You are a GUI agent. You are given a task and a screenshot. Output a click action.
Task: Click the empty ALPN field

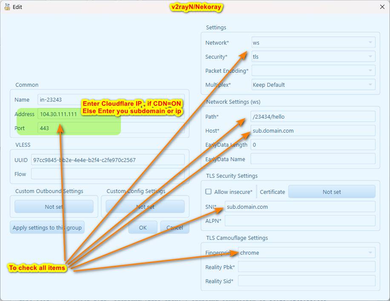[300, 221]
